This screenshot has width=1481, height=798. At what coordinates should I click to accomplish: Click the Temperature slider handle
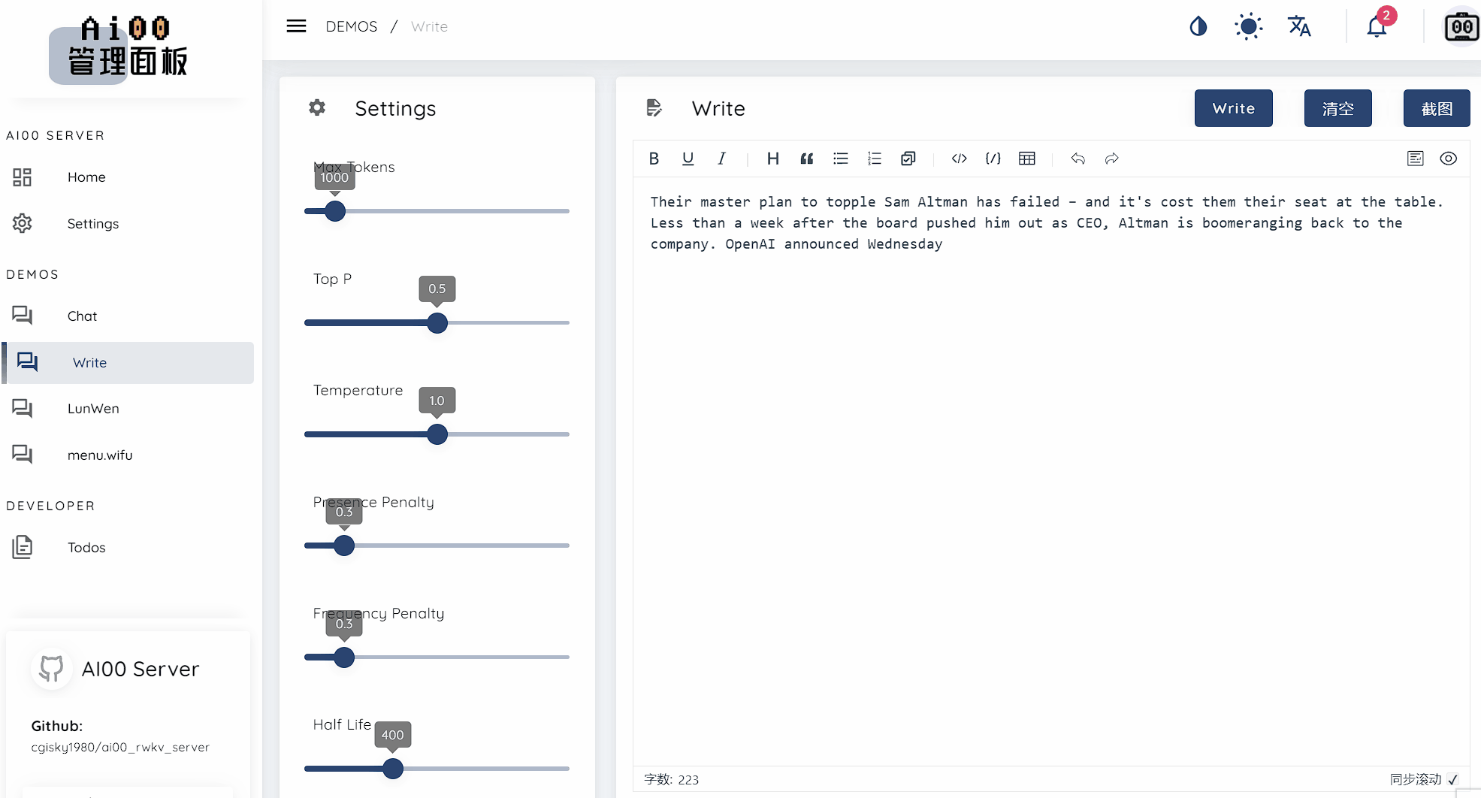[437, 434]
